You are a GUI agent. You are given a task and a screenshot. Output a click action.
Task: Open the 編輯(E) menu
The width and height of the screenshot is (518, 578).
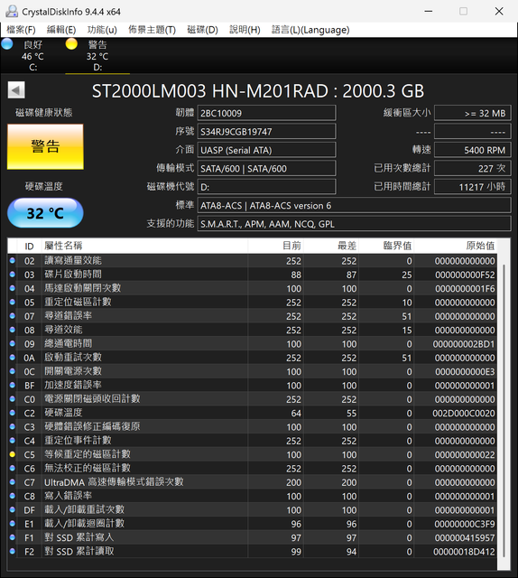click(x=61, y=30)
